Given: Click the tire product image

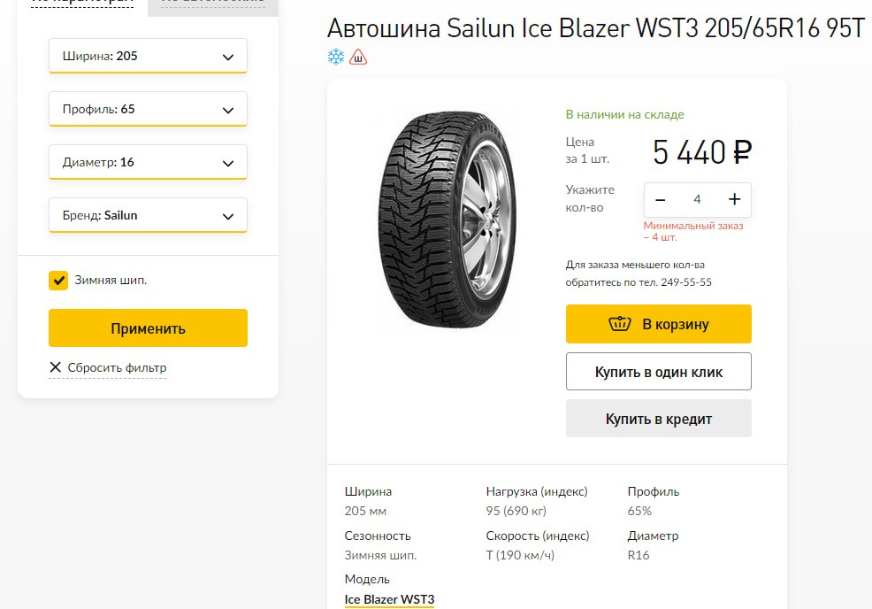Looking at the screenshot, I should coord(446,221).
